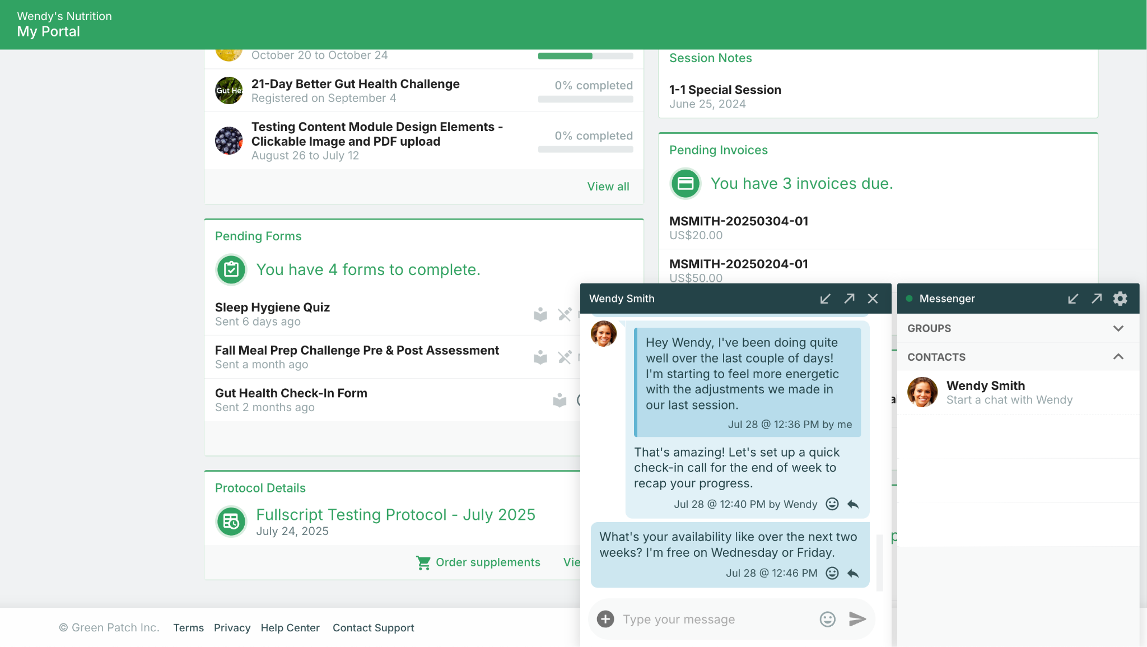Send the chat message using the paper plane icon

pos(856,619)
